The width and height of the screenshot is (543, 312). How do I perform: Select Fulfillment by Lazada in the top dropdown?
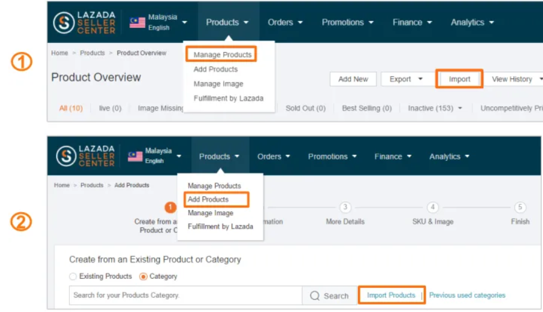228,99
